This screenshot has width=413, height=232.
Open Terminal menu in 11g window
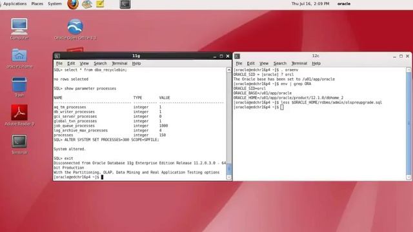[x=119, y=63]
